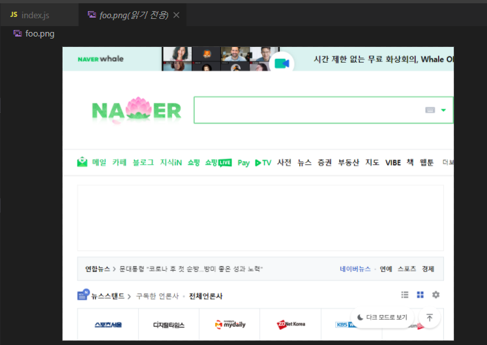Open the VIBE menu item
Image resolution: width=487 pixels, height=345 pixels.
(x=393, y=162)
